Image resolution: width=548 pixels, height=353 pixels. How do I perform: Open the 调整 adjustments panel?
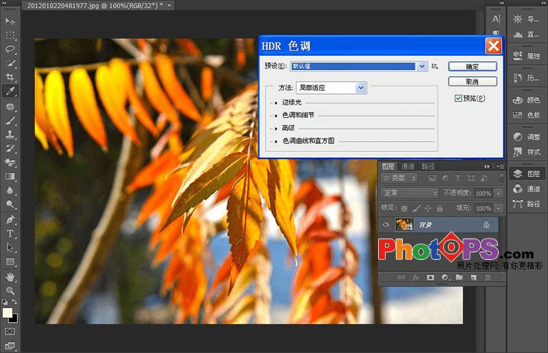[527, 137]
